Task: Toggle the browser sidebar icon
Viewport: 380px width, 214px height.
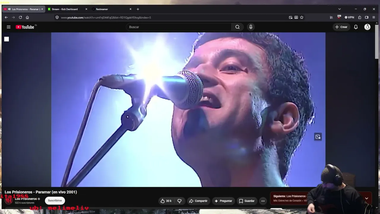Action: (x=367, y=18)
